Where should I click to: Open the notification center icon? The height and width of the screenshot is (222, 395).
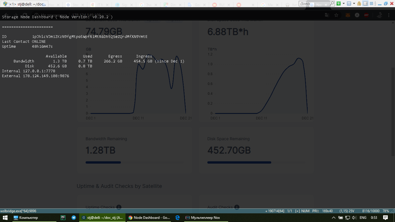coord(385,218)
